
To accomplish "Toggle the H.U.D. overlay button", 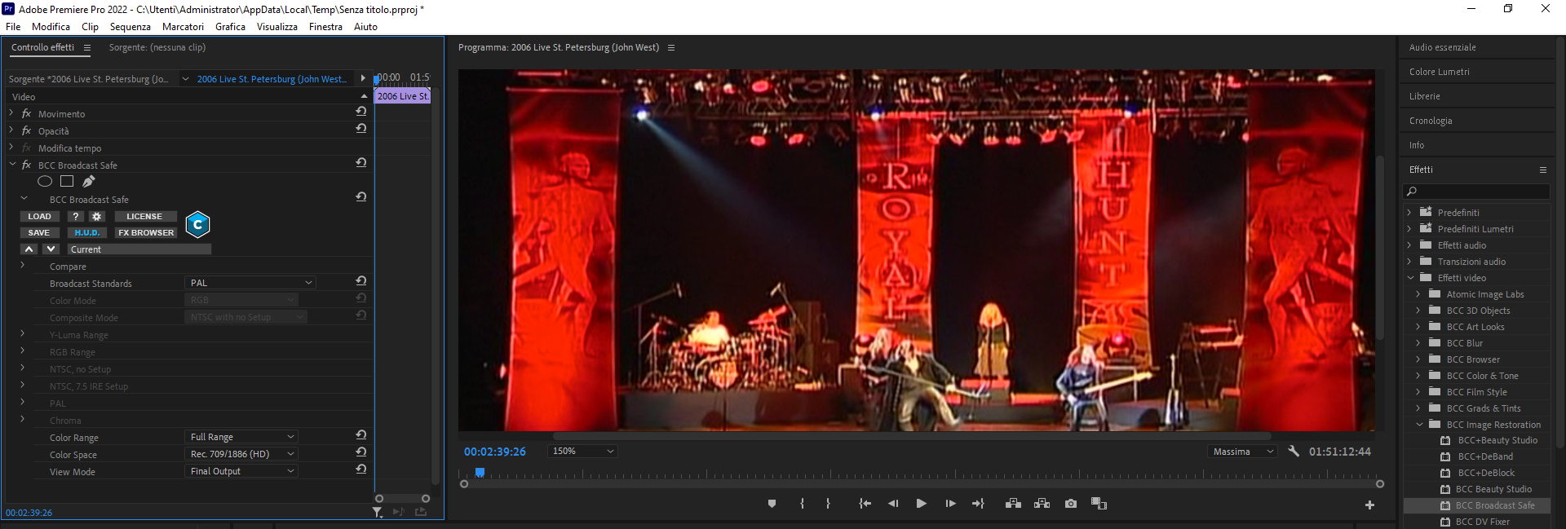I will tap(86, 232).
